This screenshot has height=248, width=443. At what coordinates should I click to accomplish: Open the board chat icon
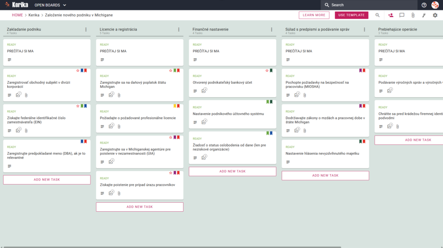[402, 15]
